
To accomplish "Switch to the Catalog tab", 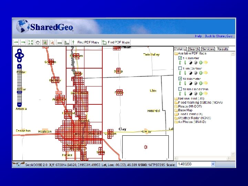I will (x=180, y=49).
